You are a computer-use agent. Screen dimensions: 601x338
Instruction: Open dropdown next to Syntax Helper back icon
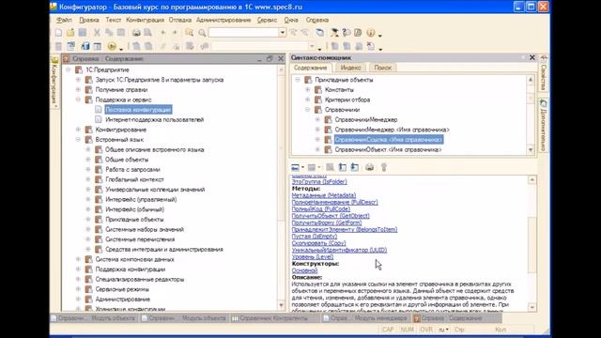302,167
